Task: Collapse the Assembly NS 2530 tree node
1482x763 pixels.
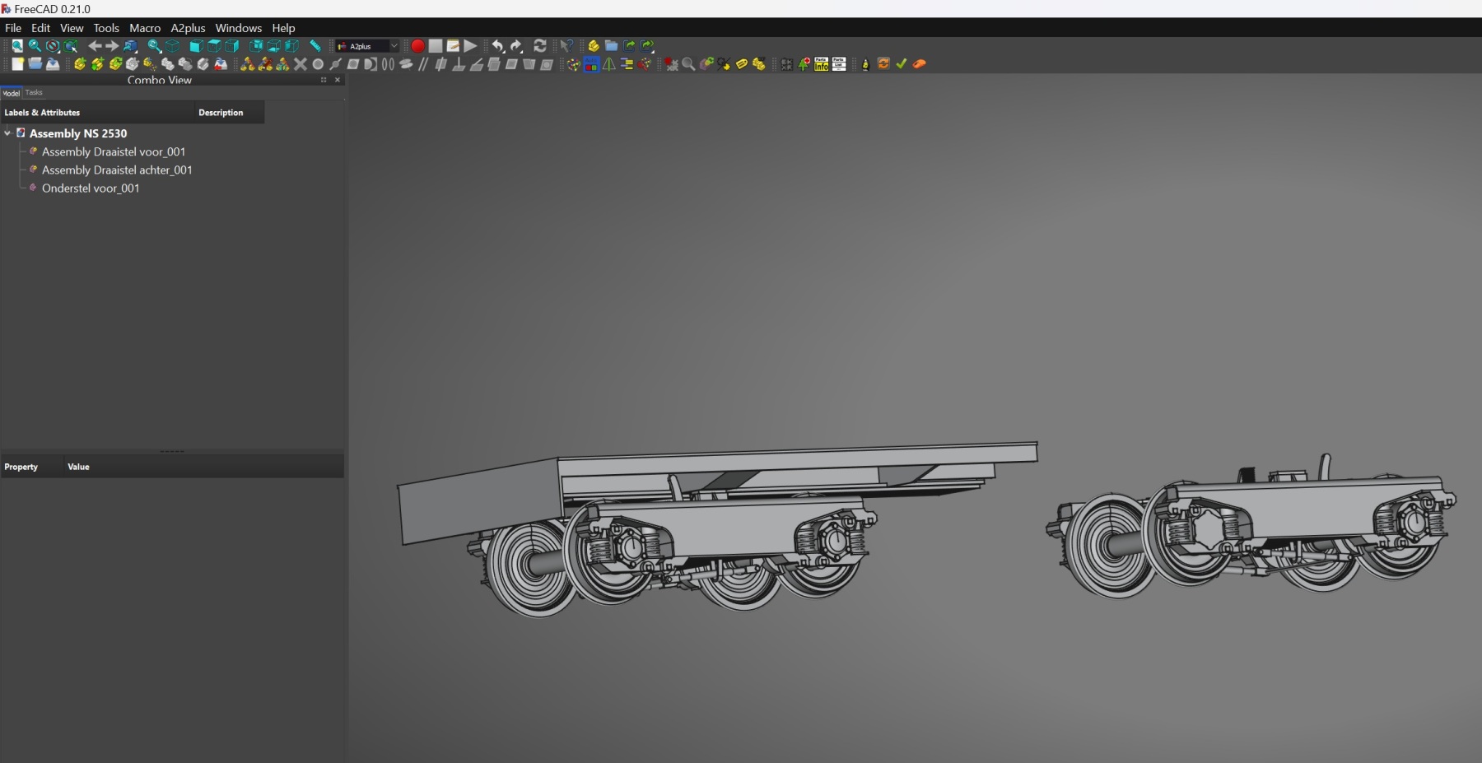Action: click(x=7, y=133)
